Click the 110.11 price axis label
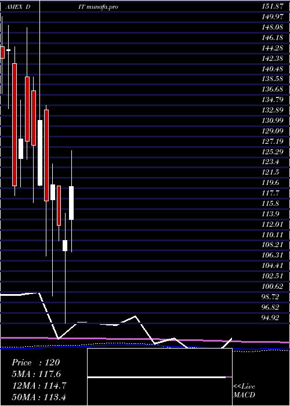 [x=274, y=235]
